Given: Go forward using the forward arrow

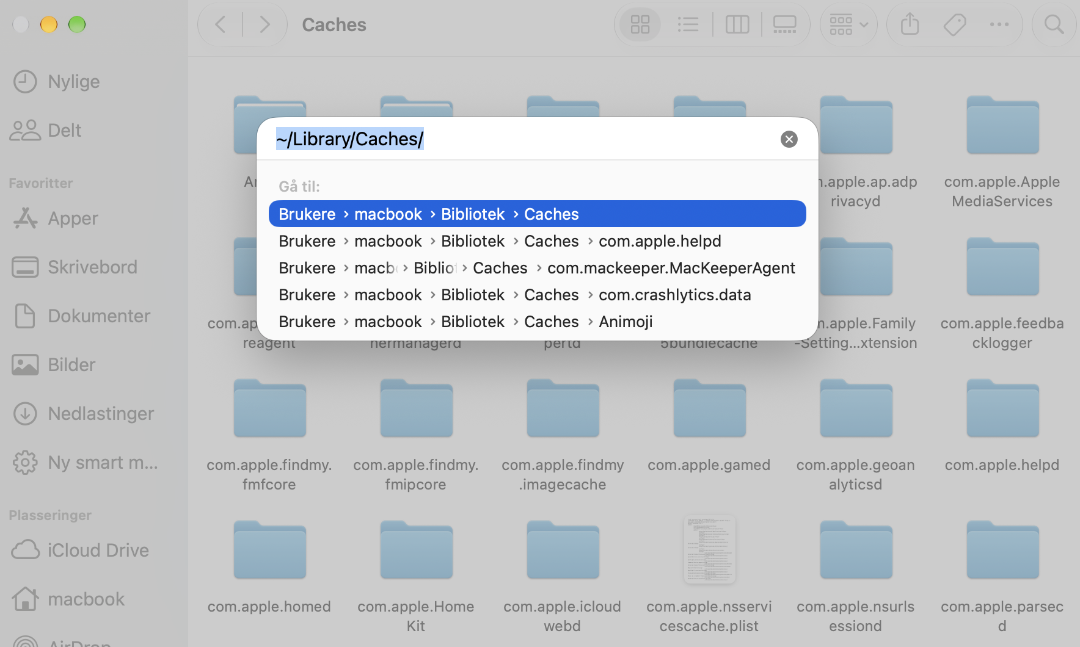Looking at the screenshot, I should point(265,24).
